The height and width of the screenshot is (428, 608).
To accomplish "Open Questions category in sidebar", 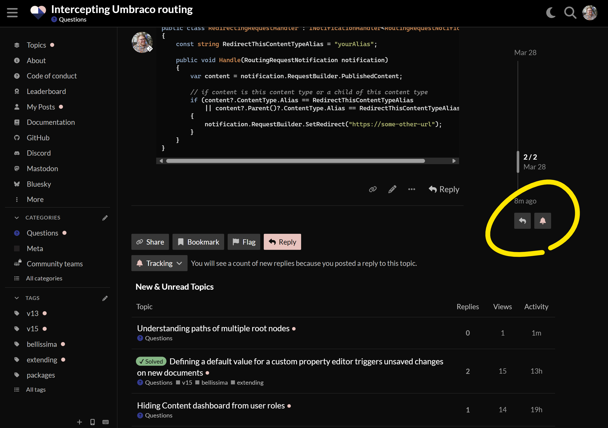I will point(42,233).
